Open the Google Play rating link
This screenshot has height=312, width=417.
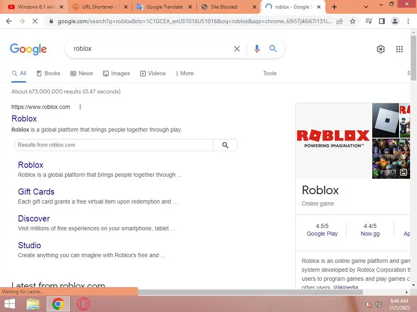(x=322, y=234)
